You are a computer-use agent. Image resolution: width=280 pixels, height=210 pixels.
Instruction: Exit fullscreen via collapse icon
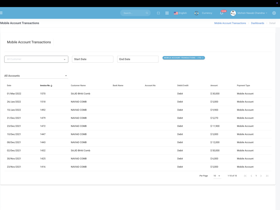point(158,13)
